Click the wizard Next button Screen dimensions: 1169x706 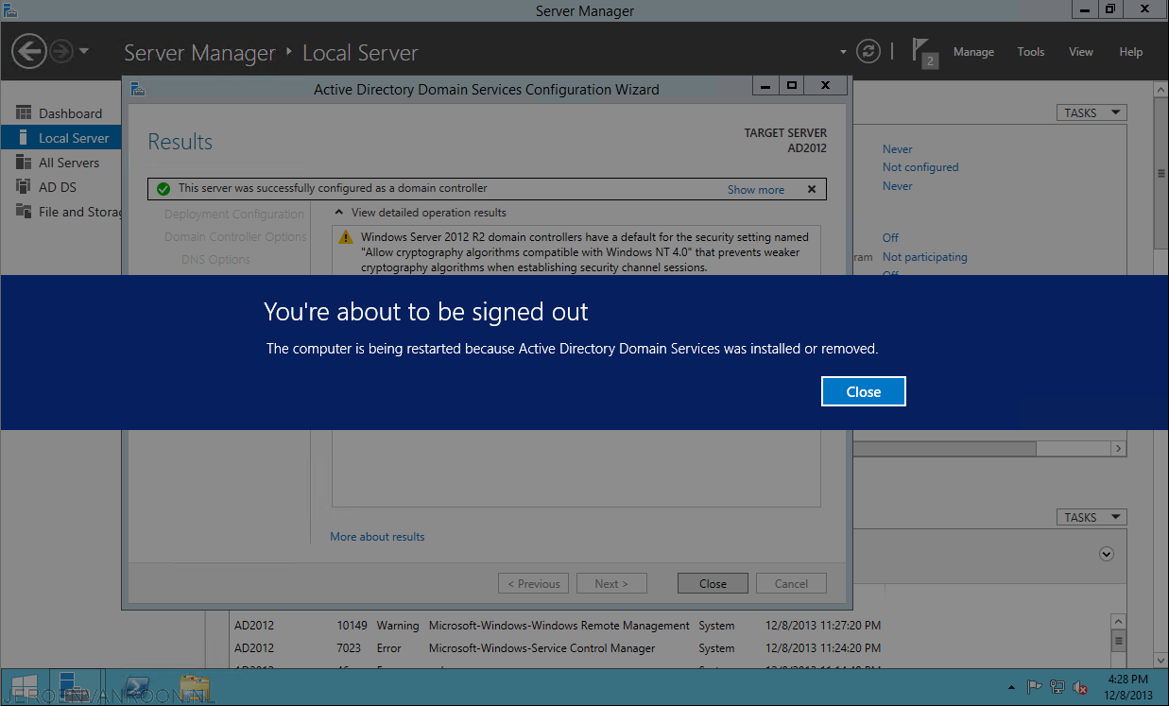pyautogui.click(x=611, y=583)
